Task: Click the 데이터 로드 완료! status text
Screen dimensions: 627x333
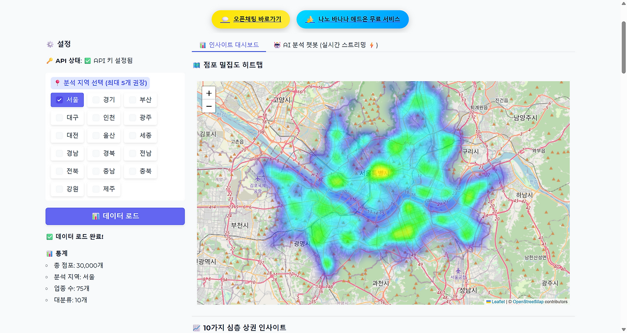Action: 80,237
